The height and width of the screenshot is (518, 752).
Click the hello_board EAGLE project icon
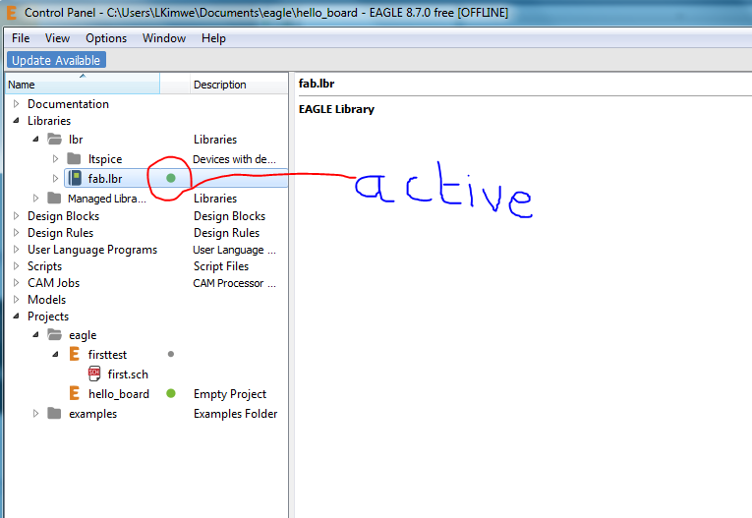click(75, 393)
